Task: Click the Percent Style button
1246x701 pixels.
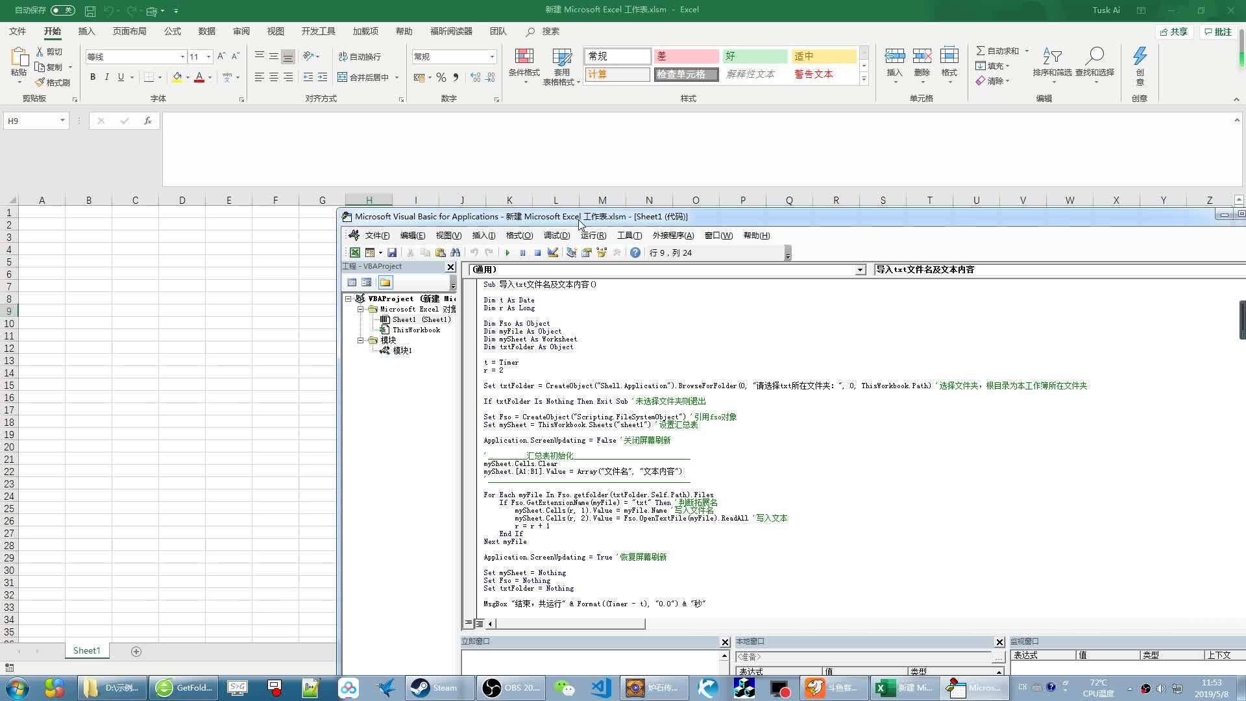Action: point(441,77)
